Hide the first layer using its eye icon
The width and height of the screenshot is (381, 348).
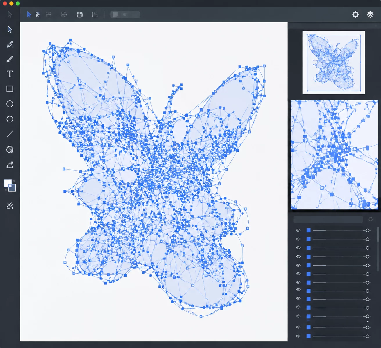pyautogui.click(x=298, y=230)
